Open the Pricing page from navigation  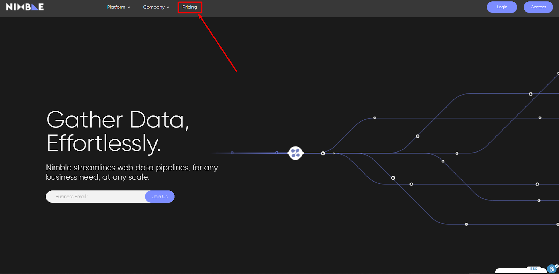click(x=190, y=7)
